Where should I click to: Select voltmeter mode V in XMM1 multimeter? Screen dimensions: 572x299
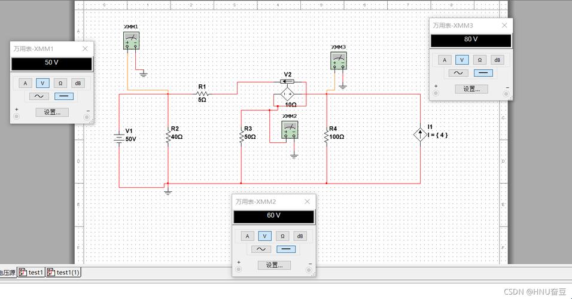[x=42, y=83]
